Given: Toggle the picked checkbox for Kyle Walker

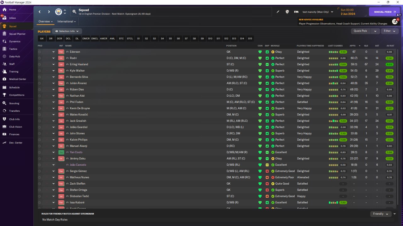Looking at the screenshot, I should [x=39, y=71].
